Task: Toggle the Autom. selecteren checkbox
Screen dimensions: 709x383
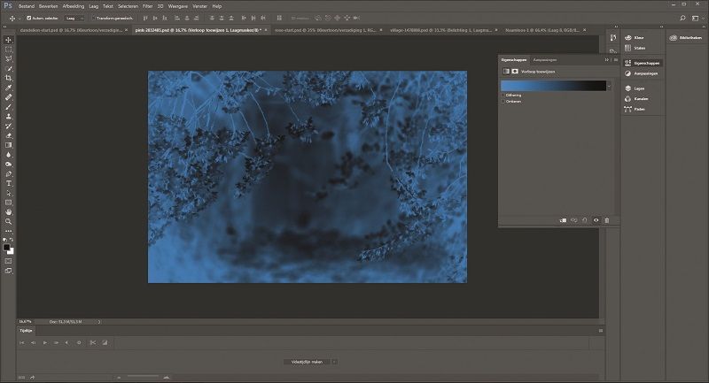Action: pos(29,17)
